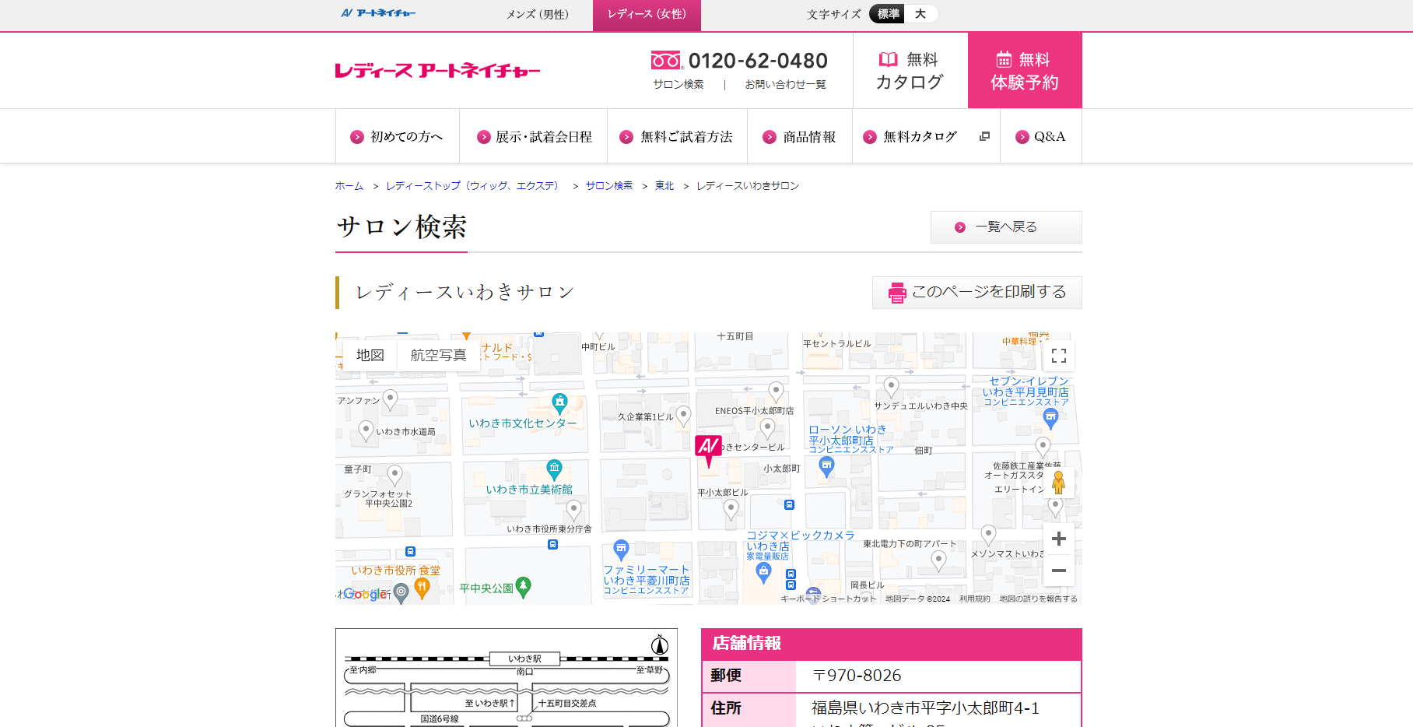The height and width of the screenshot is (727, 1413).
Task: Click ファミリーマート shop pin
Action: point(621,550)
